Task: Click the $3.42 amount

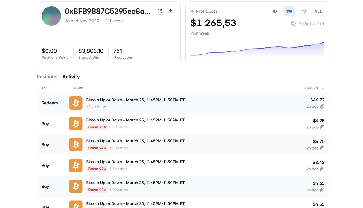Action: [319, 163]
